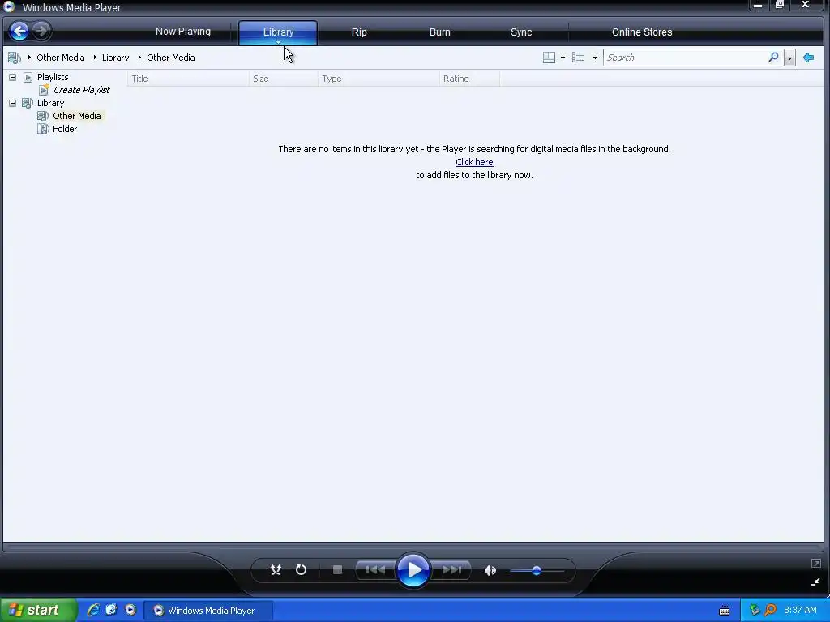Collapse the Library tree node
830x622 pixels.
12,103
